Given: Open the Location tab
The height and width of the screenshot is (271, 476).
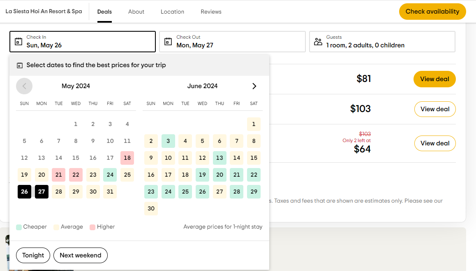Looking at the screenshot, I should [x=172, y=12].
